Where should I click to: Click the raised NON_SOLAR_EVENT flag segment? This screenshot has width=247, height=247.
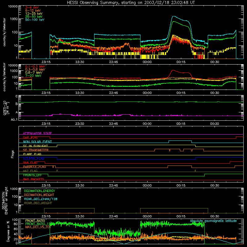(x=180, y=141)
